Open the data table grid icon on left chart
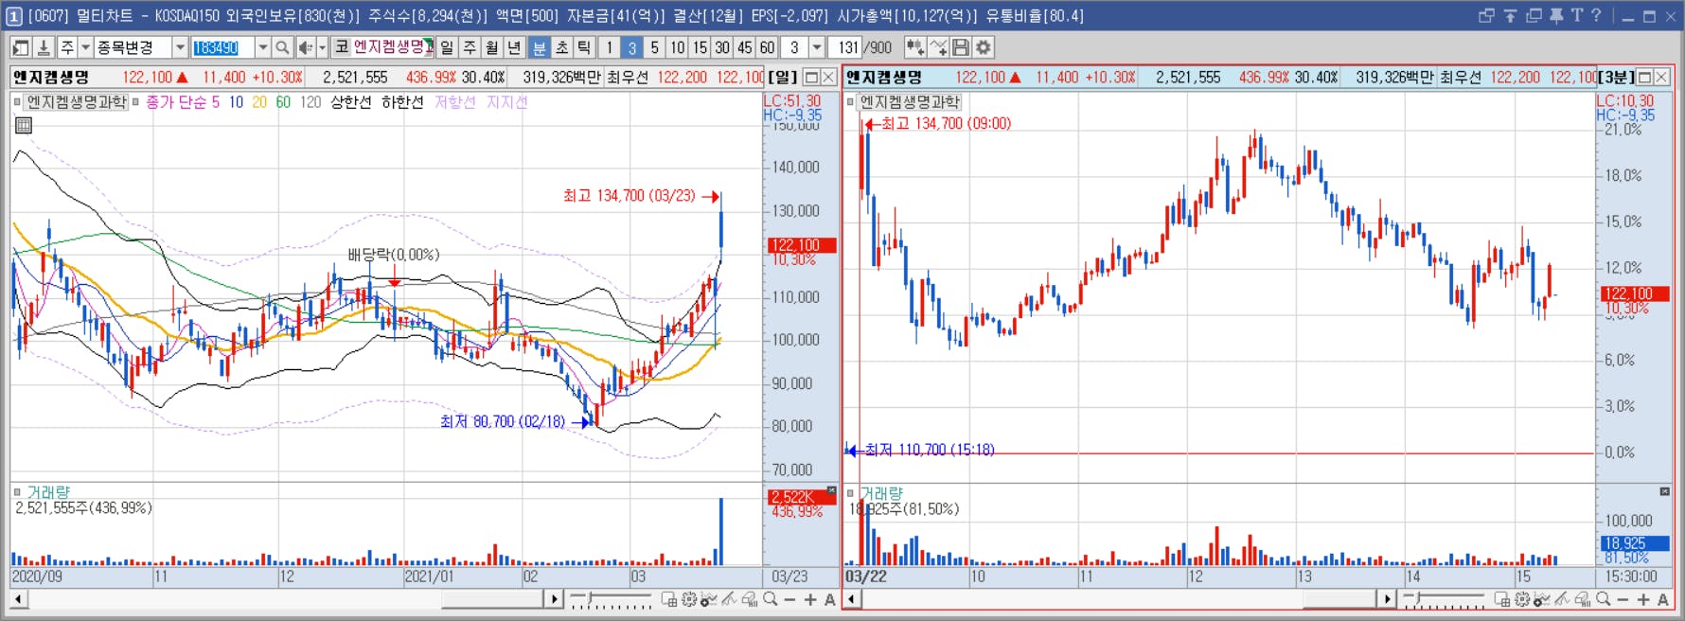This screenshot has width=1685, height=621. (24, 125)
